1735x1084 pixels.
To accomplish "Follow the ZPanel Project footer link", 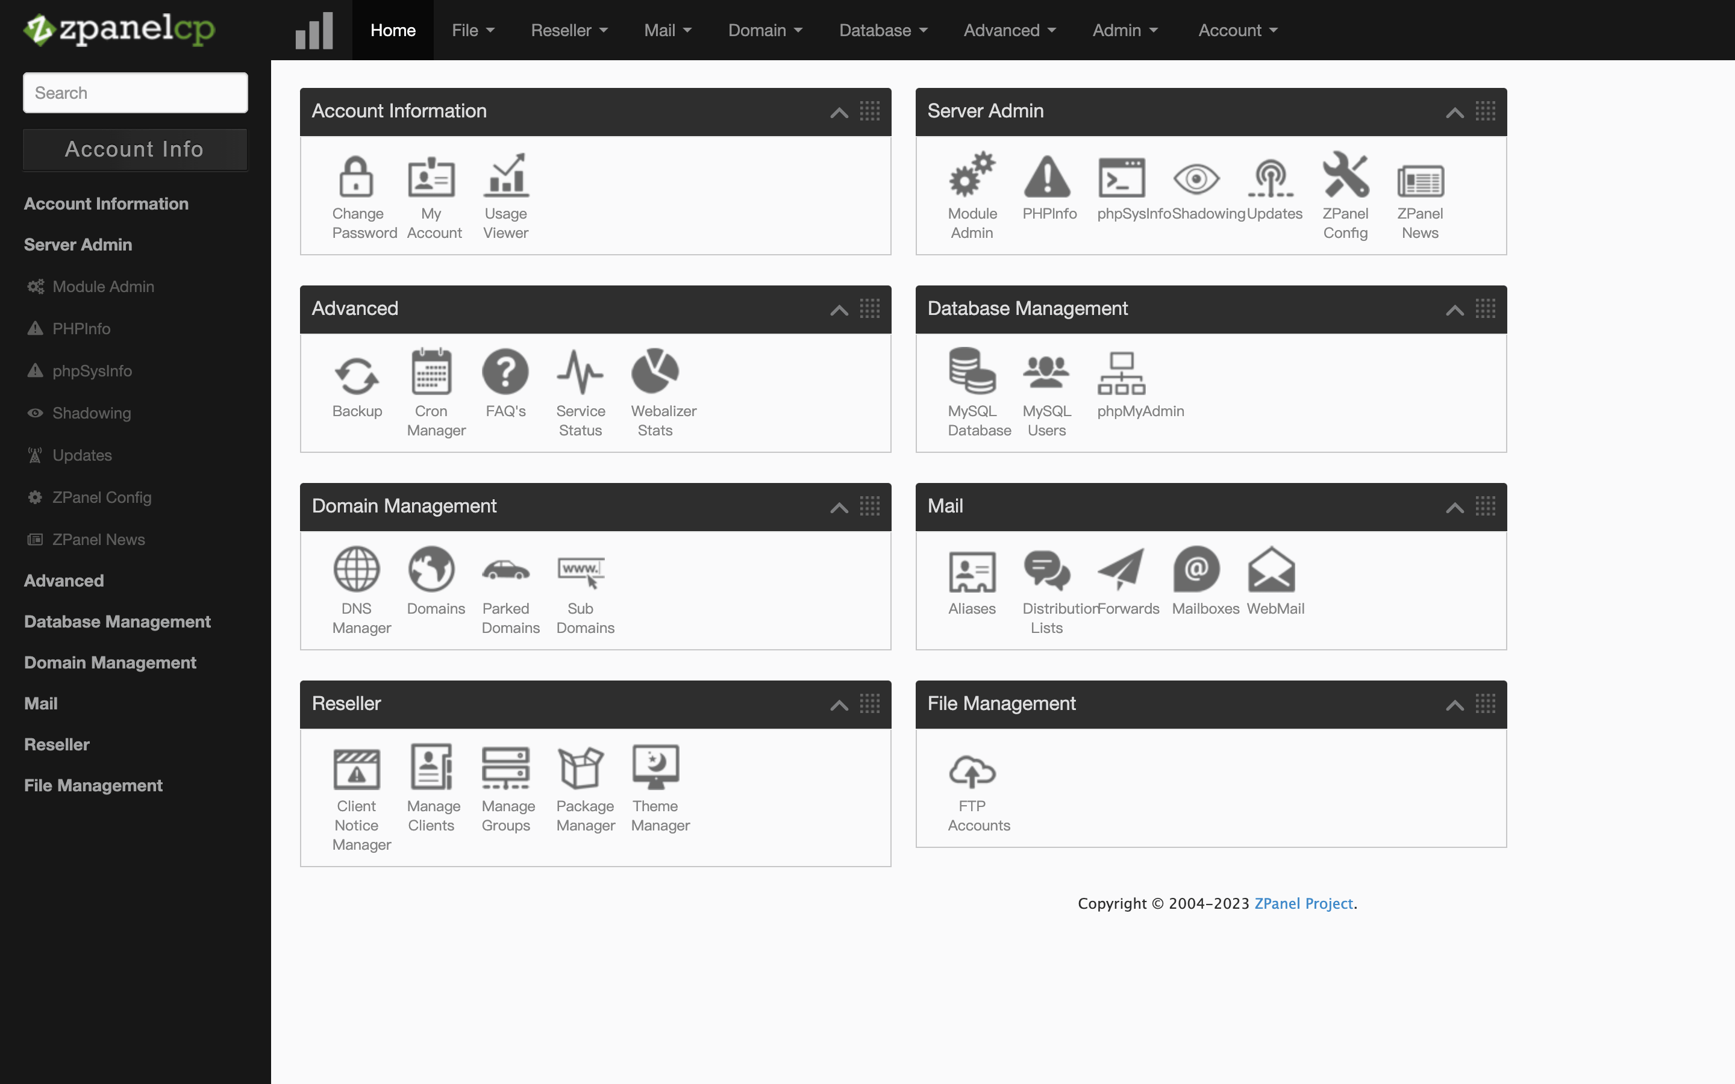I will pos(1304,903).
